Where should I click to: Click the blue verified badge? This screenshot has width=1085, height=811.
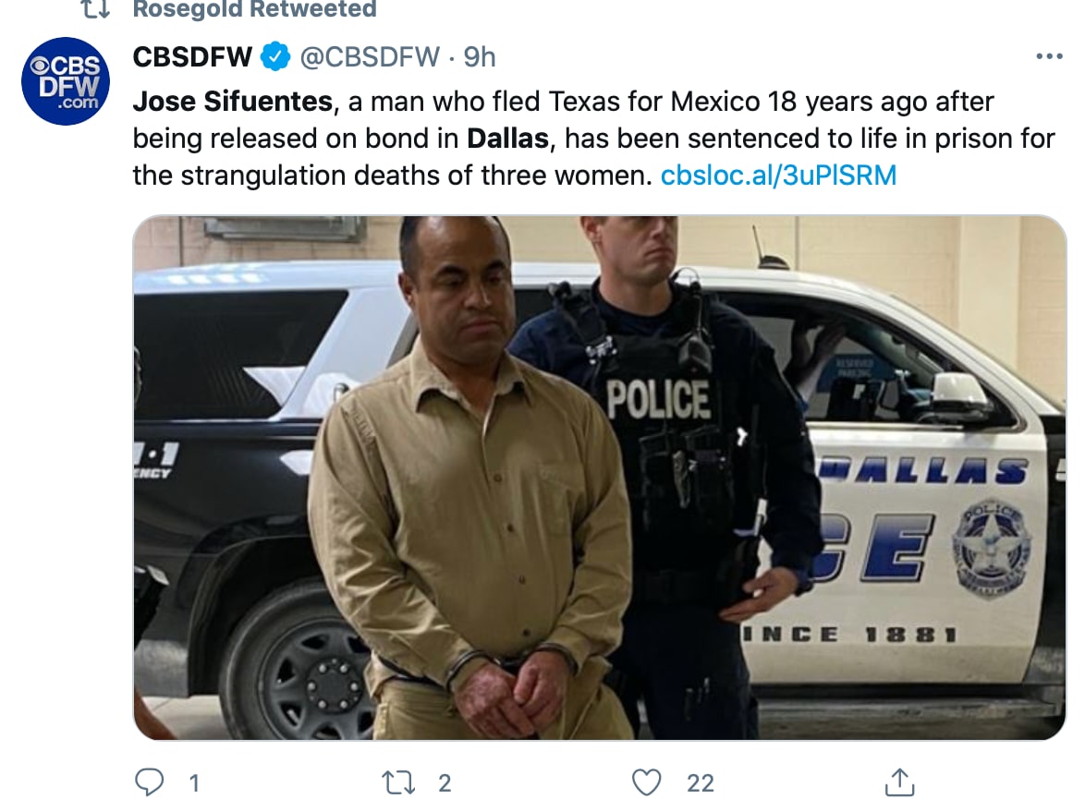point(274,57)
